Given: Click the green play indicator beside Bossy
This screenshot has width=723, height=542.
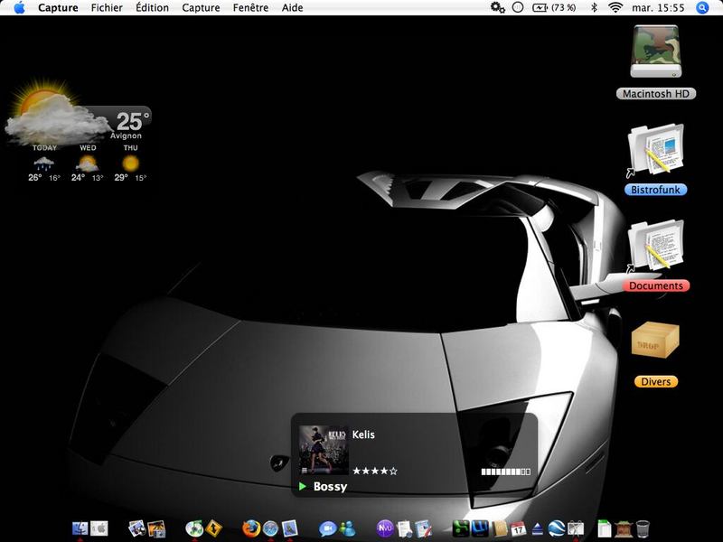Looking at the screenshot, I should [x=303, y=487].
